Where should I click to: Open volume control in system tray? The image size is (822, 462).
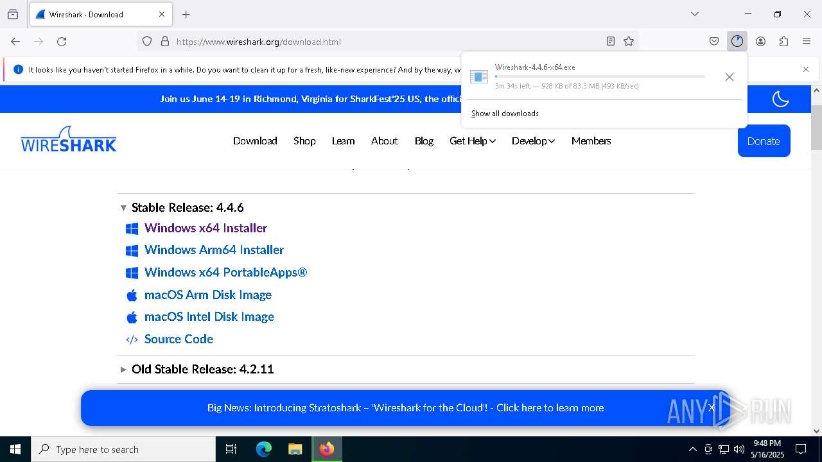pyautogui.click(x=739, y=449)
